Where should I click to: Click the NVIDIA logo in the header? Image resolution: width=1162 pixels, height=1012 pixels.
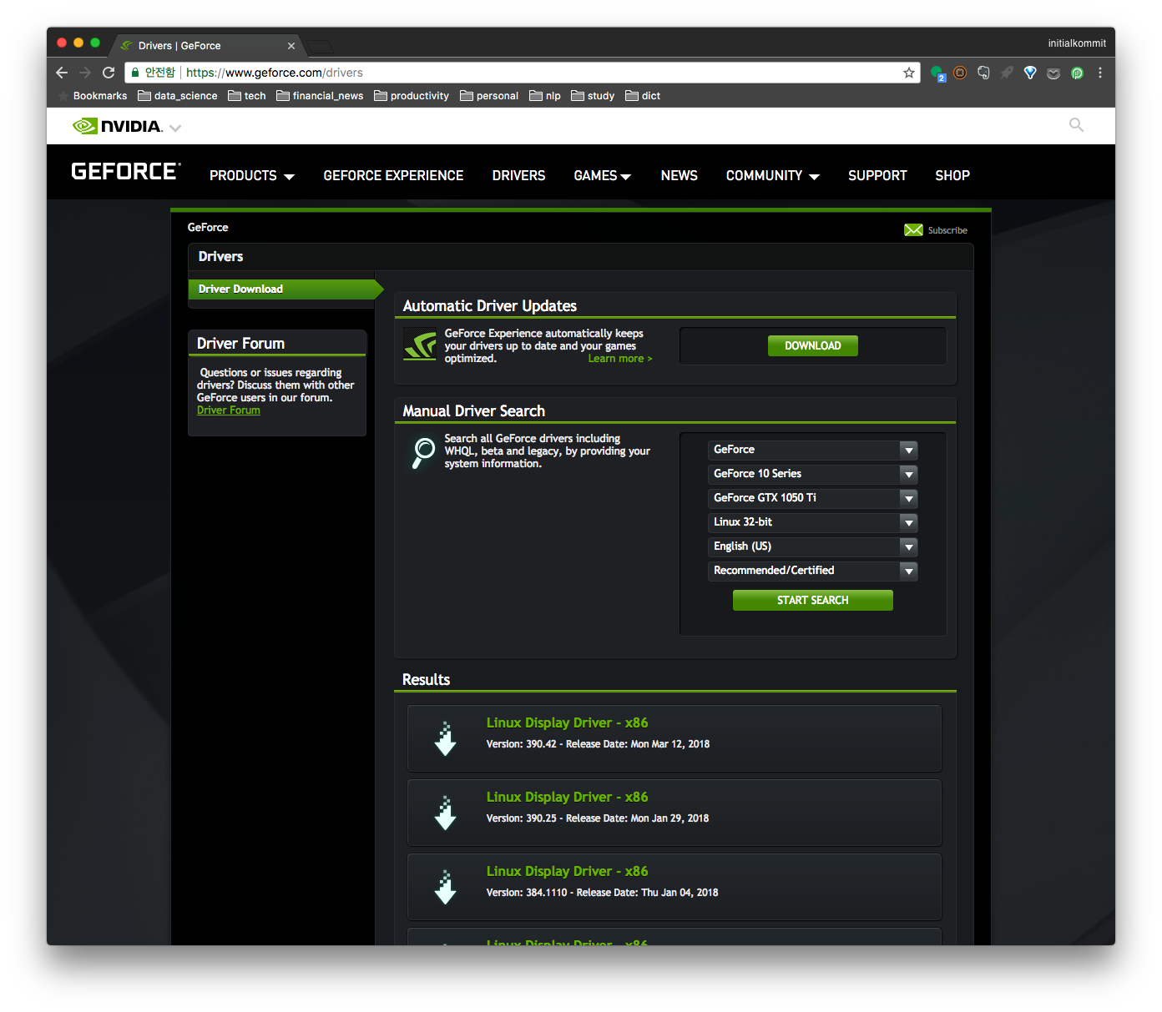pyautogui.click(x=117, y=126)
